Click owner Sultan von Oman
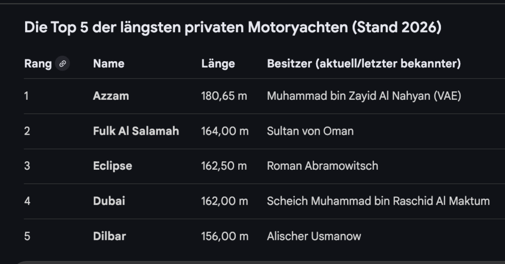Screen dimensions: 505x264 [x=310, y=131]
